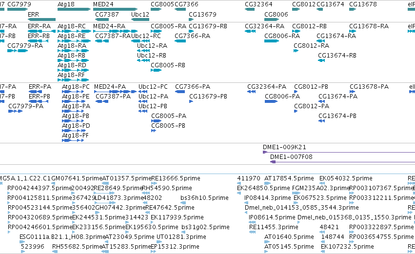Image resolution: width=415 pixels, height=254 pixels.
Task: Open the ERR-RA transcript label
Action: click(39, 26)
